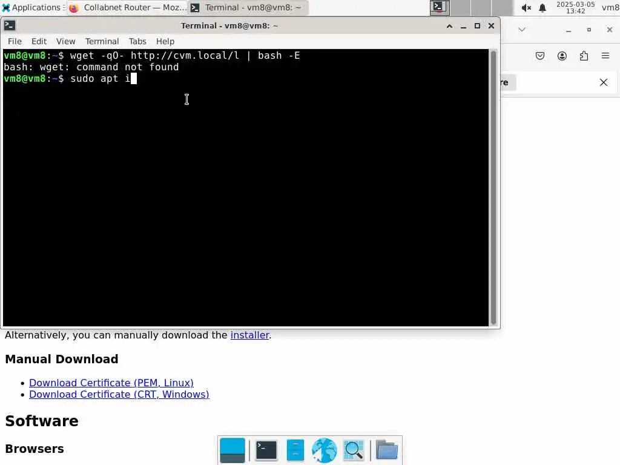The width and height of the screenshot is (620, 465).
Task: Click the Firefox icon in taskbar
Action: coord(73,8)
